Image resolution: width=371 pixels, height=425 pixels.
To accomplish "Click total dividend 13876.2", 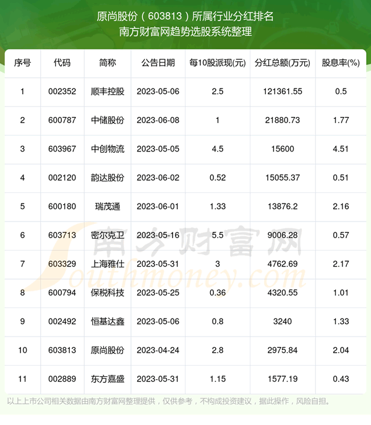I will coord(283,206).
